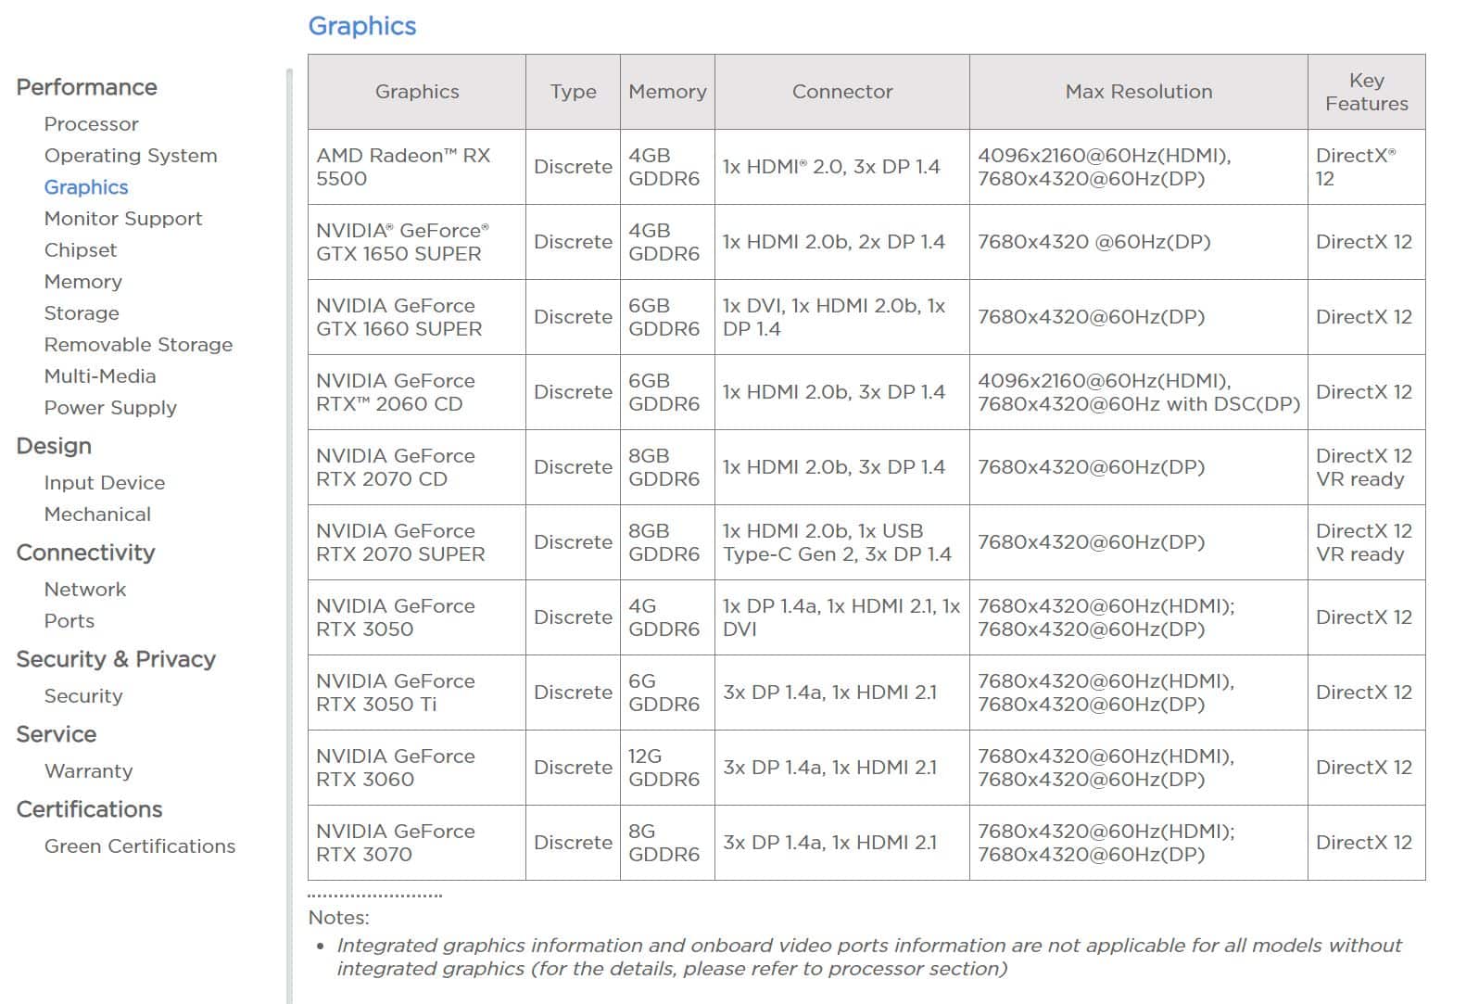1479x1004 pixels.
Task: Open Removable Storage link
Action: click(x=138, y=345)
